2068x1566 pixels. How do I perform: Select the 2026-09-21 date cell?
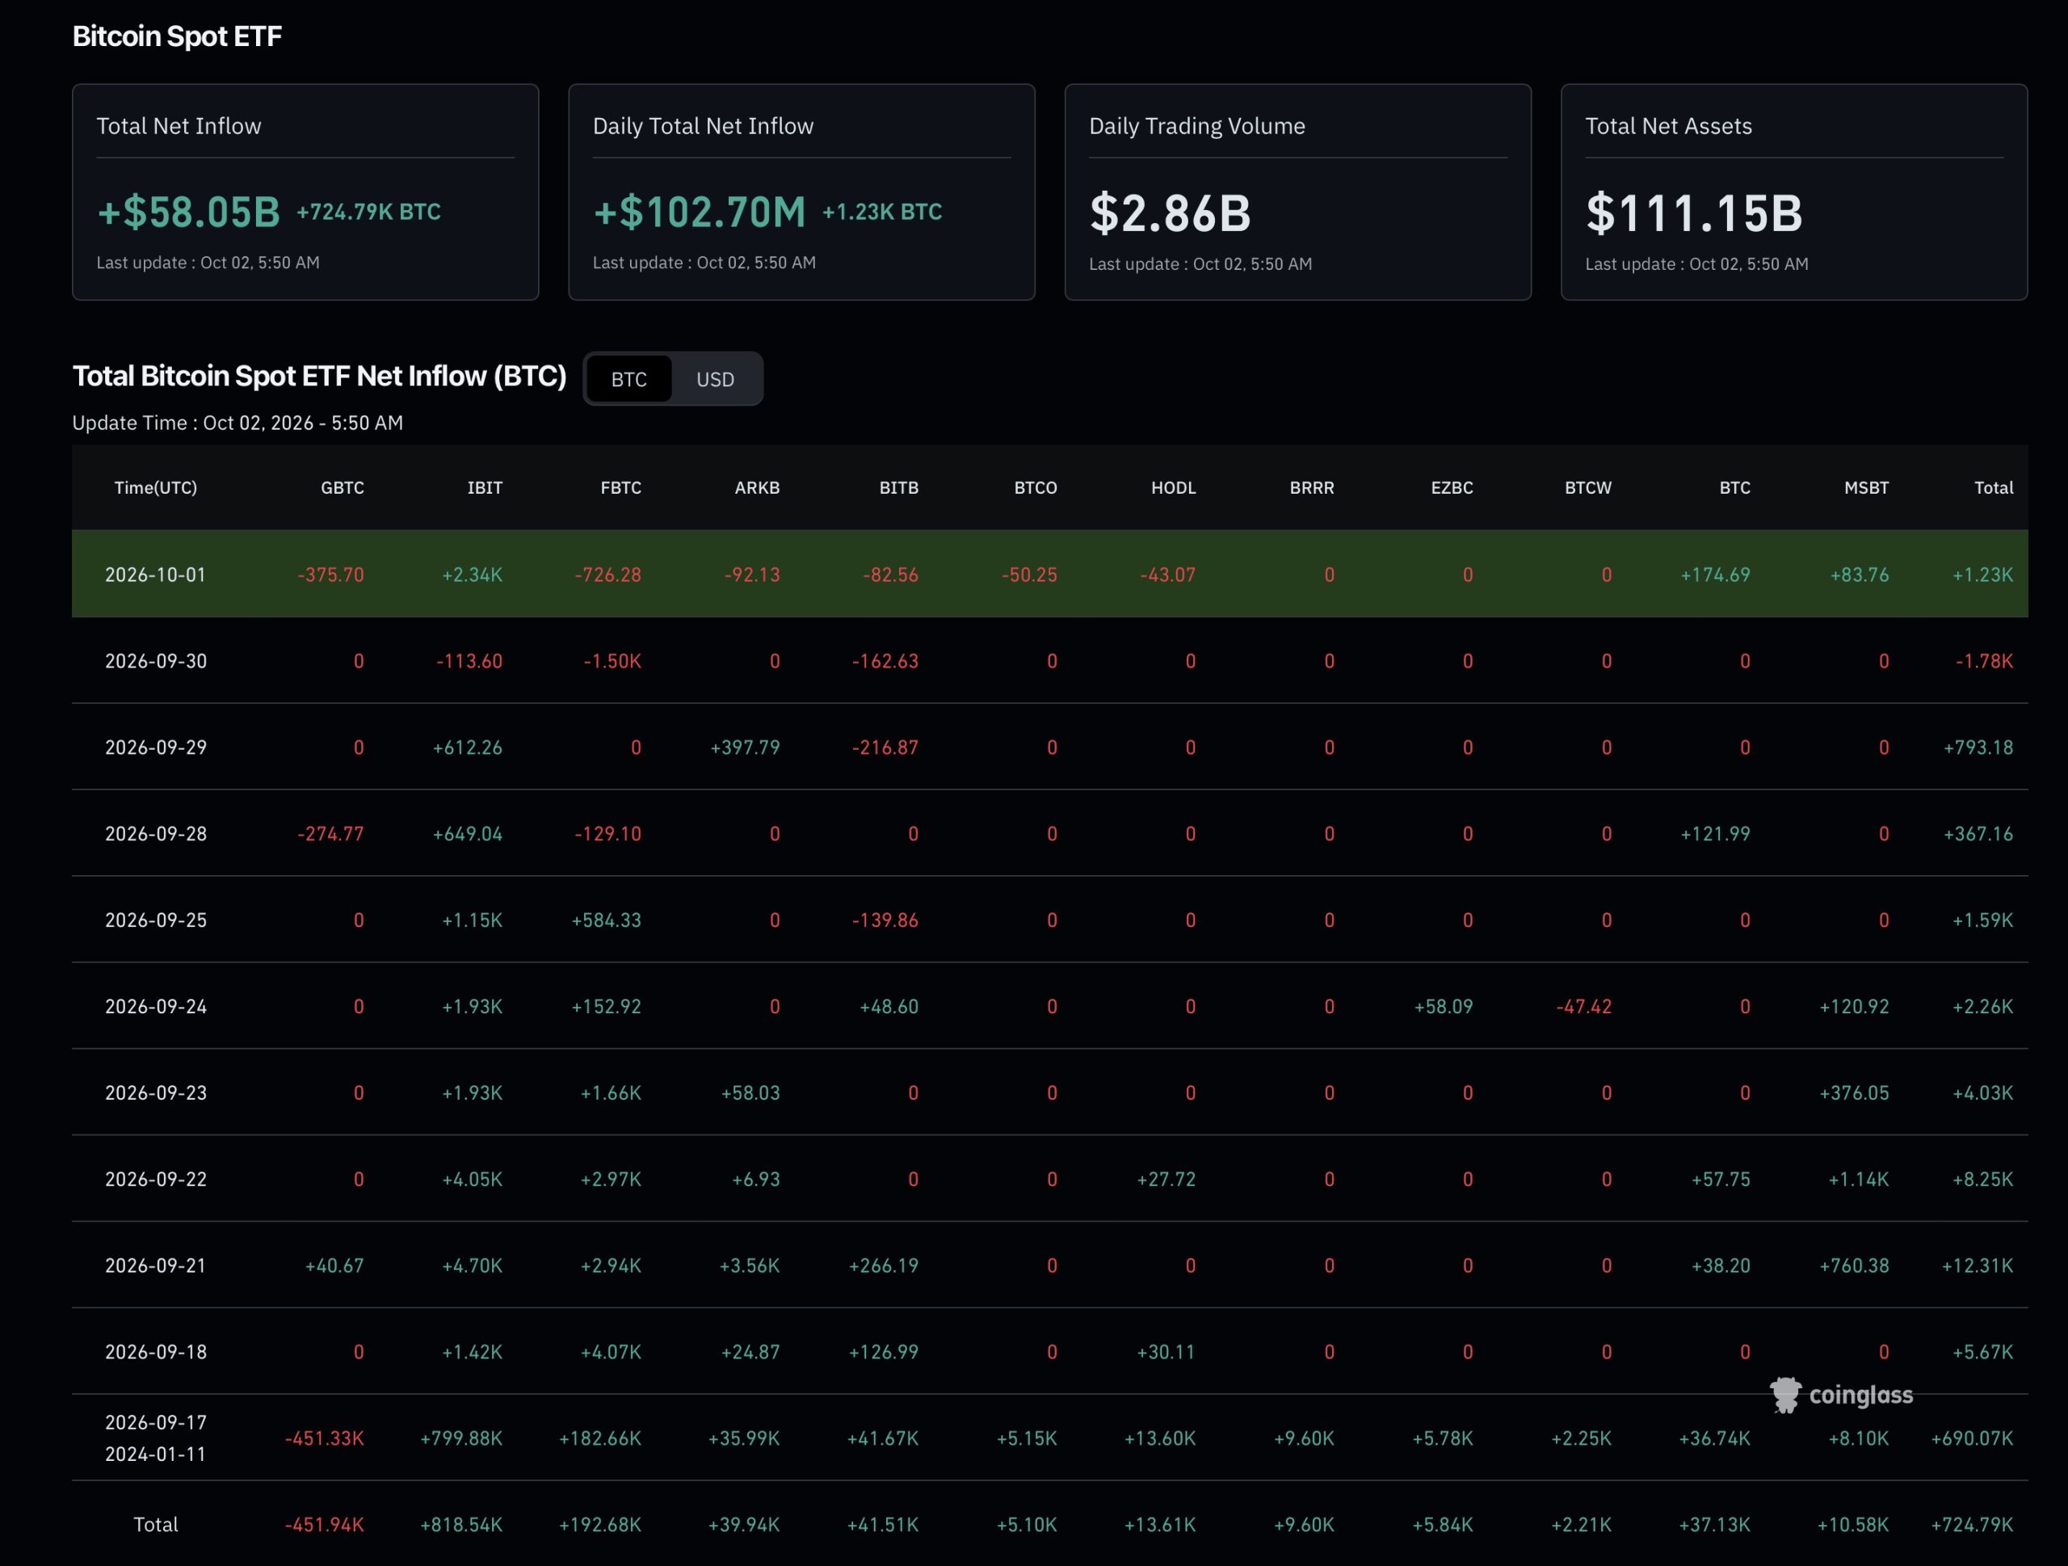(x=155, y=1265)
